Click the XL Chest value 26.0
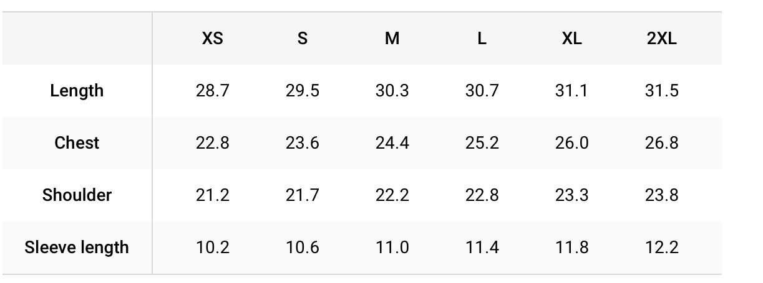 click(x=571, y=143)
